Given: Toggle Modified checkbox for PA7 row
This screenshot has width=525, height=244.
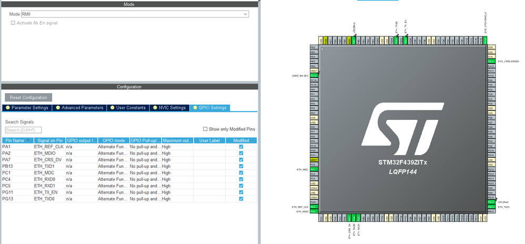Looking at the screenshot, I should (x=241, y=160).
